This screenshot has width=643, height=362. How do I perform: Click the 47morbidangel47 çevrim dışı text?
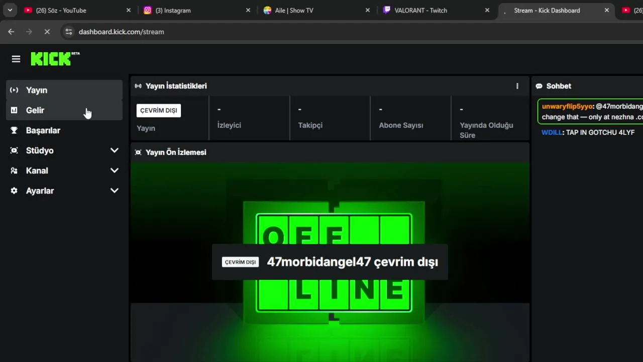pyautogui.click(x=353, y=262)
